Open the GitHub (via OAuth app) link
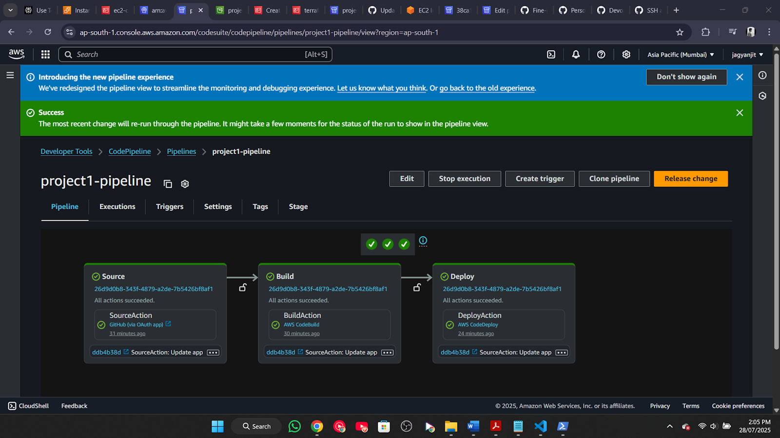Screen dimensions: 780x438 [140, 324]
